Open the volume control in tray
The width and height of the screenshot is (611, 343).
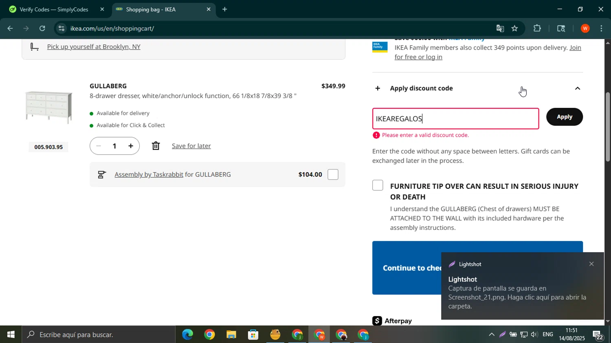534,334
